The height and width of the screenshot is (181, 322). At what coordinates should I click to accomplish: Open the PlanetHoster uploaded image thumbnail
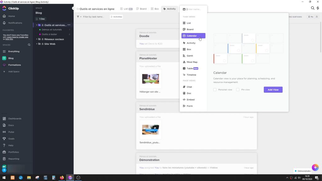(151, 79)
